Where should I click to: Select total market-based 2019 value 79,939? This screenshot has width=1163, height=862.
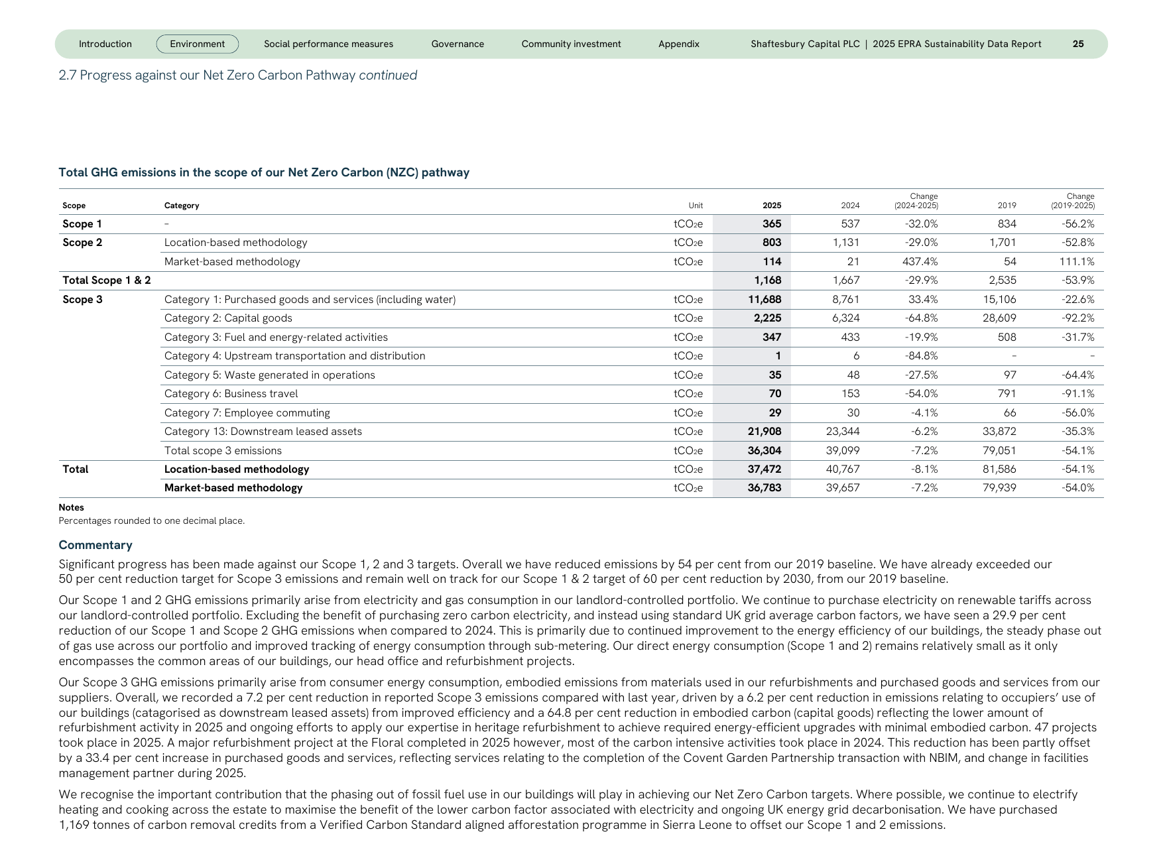[999, 488]
